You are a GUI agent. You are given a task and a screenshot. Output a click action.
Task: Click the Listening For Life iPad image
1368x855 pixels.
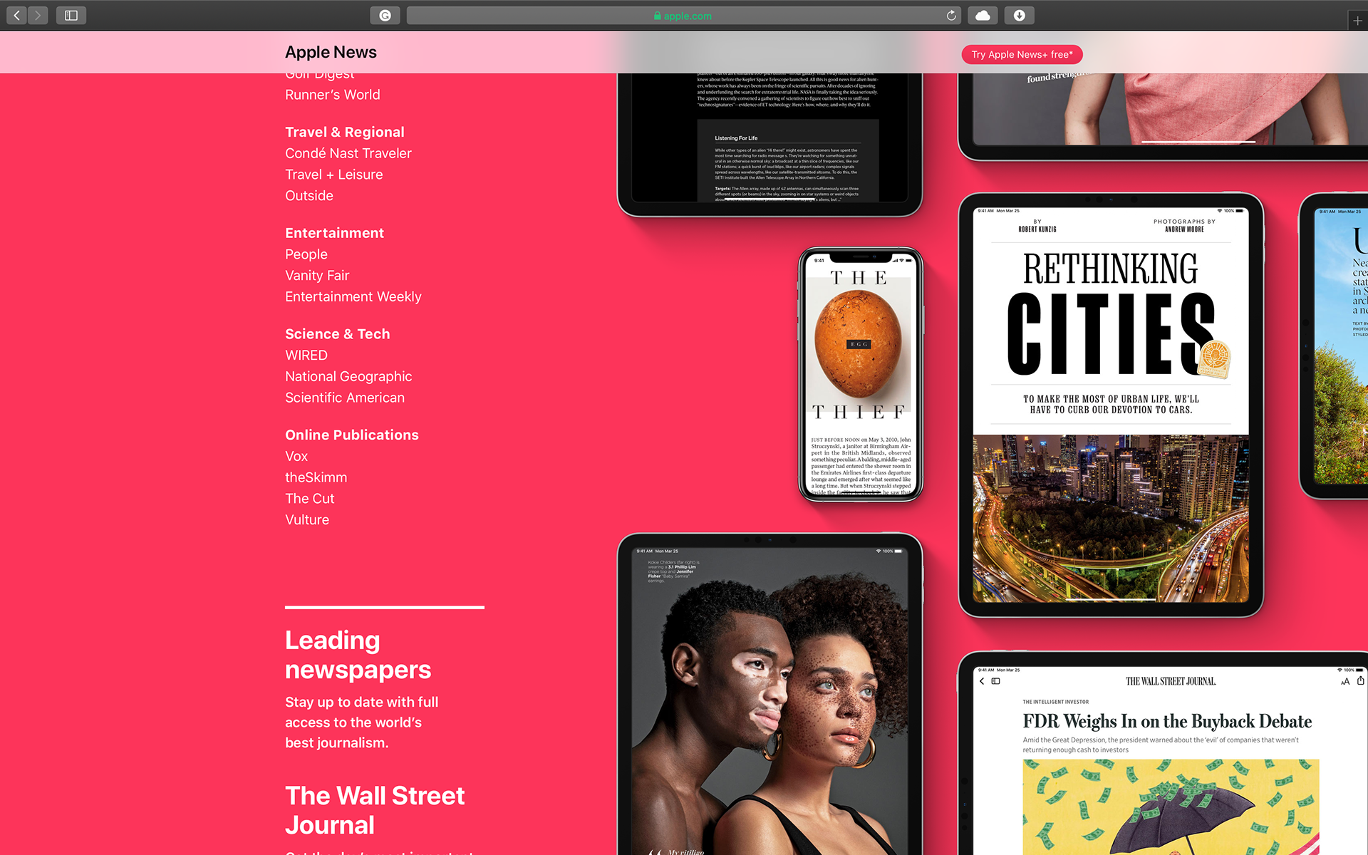coord(769,144)
